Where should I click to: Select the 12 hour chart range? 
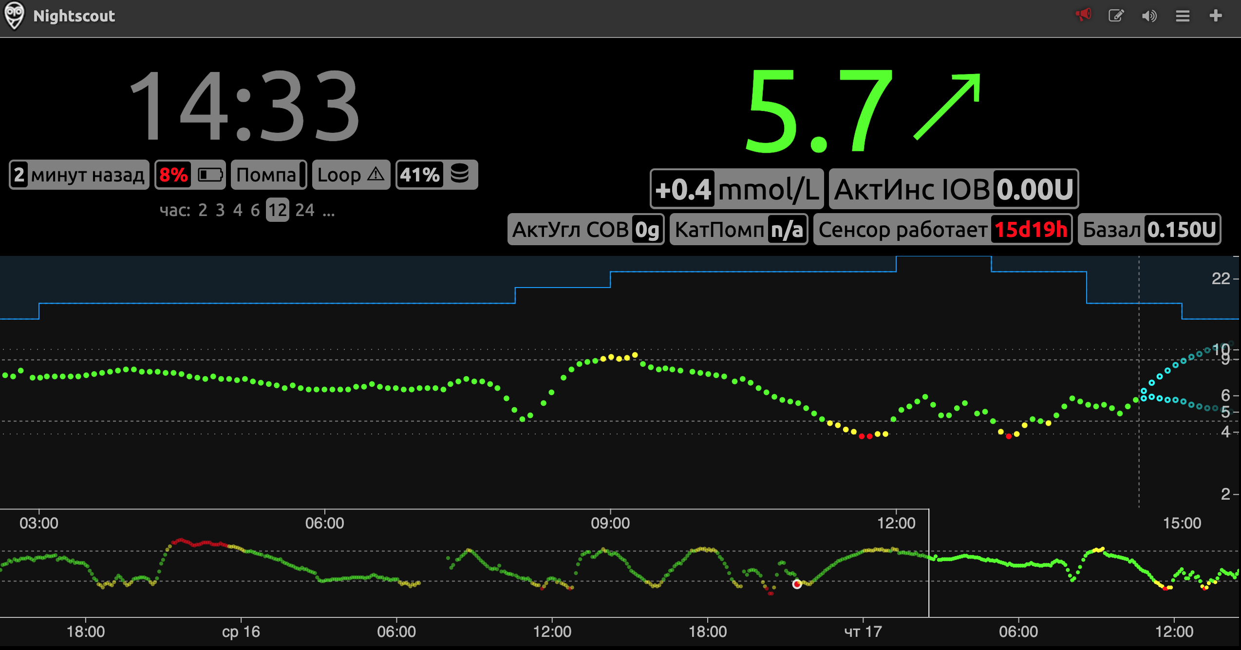(278, 210)
